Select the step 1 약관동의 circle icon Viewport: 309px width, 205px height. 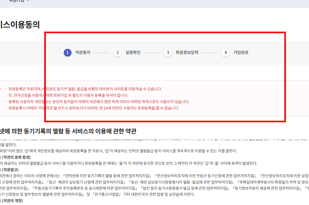tap(67, 52)
